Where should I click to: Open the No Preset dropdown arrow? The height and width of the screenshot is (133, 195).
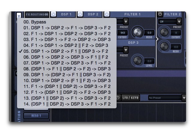pos(184,98)
